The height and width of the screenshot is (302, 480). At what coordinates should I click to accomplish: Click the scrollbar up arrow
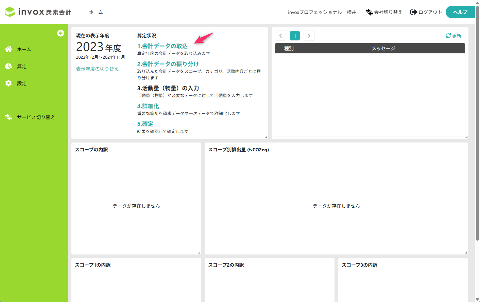(x=477, y=2)
